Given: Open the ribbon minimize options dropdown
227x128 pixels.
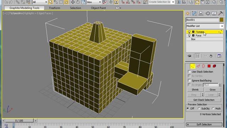Looking at the screenshot, I should [118, 8].
